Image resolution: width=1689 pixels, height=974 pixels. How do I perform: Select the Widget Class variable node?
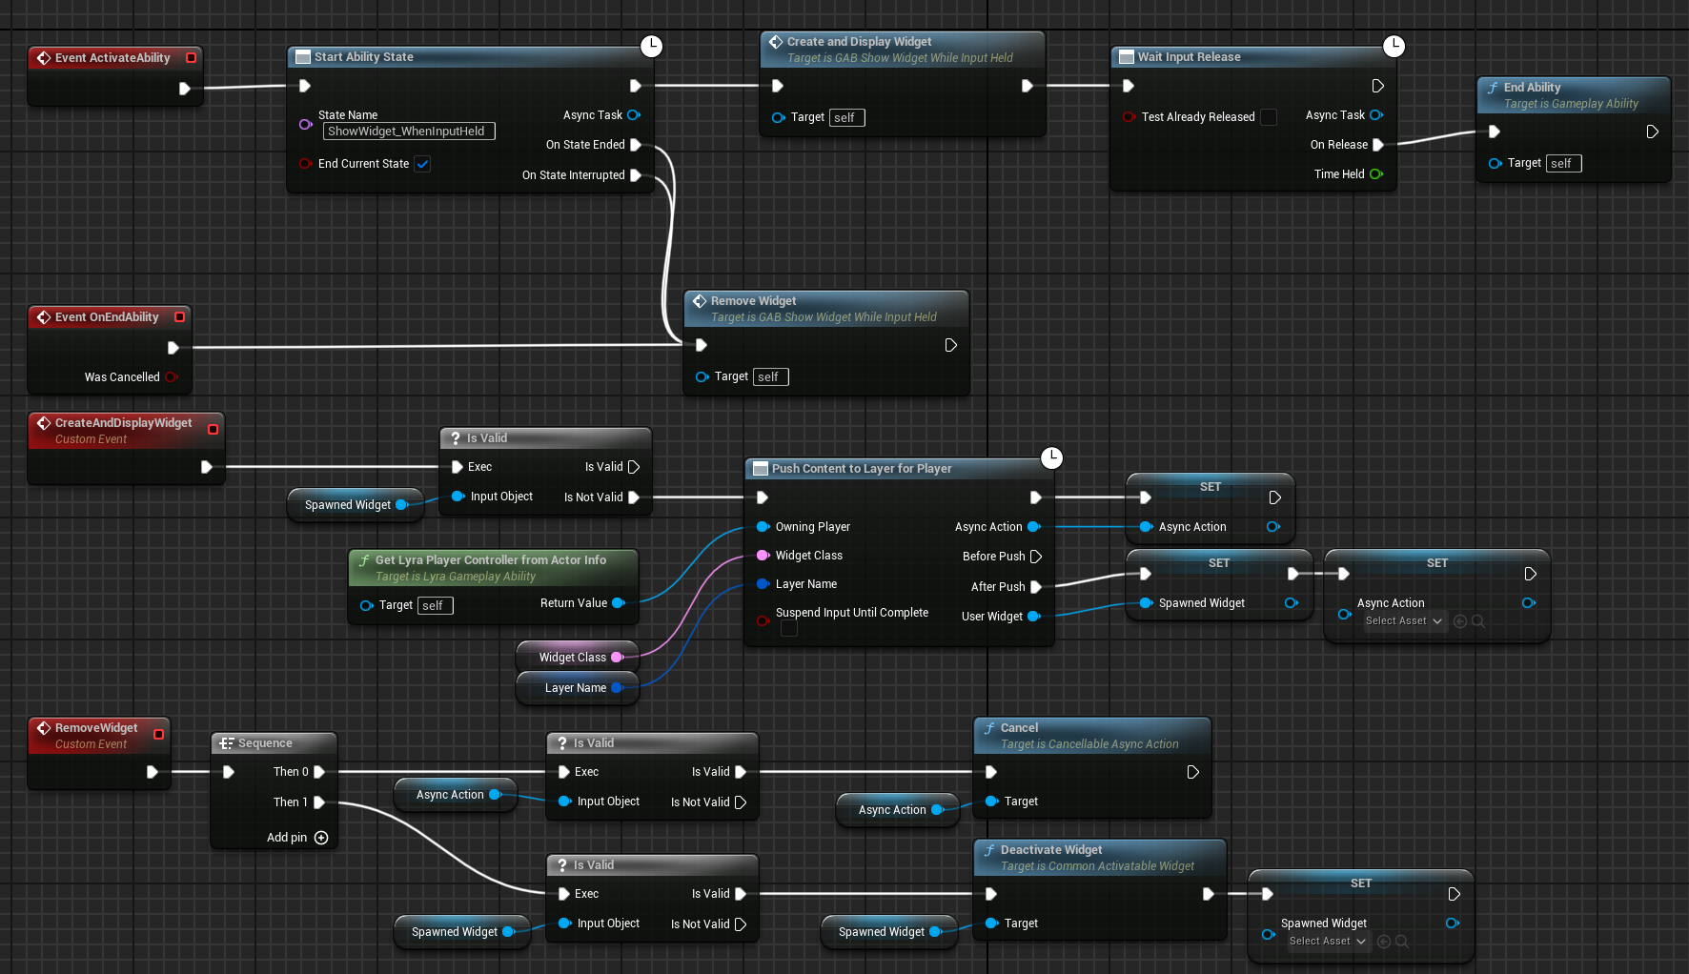(x=572, y=658)
